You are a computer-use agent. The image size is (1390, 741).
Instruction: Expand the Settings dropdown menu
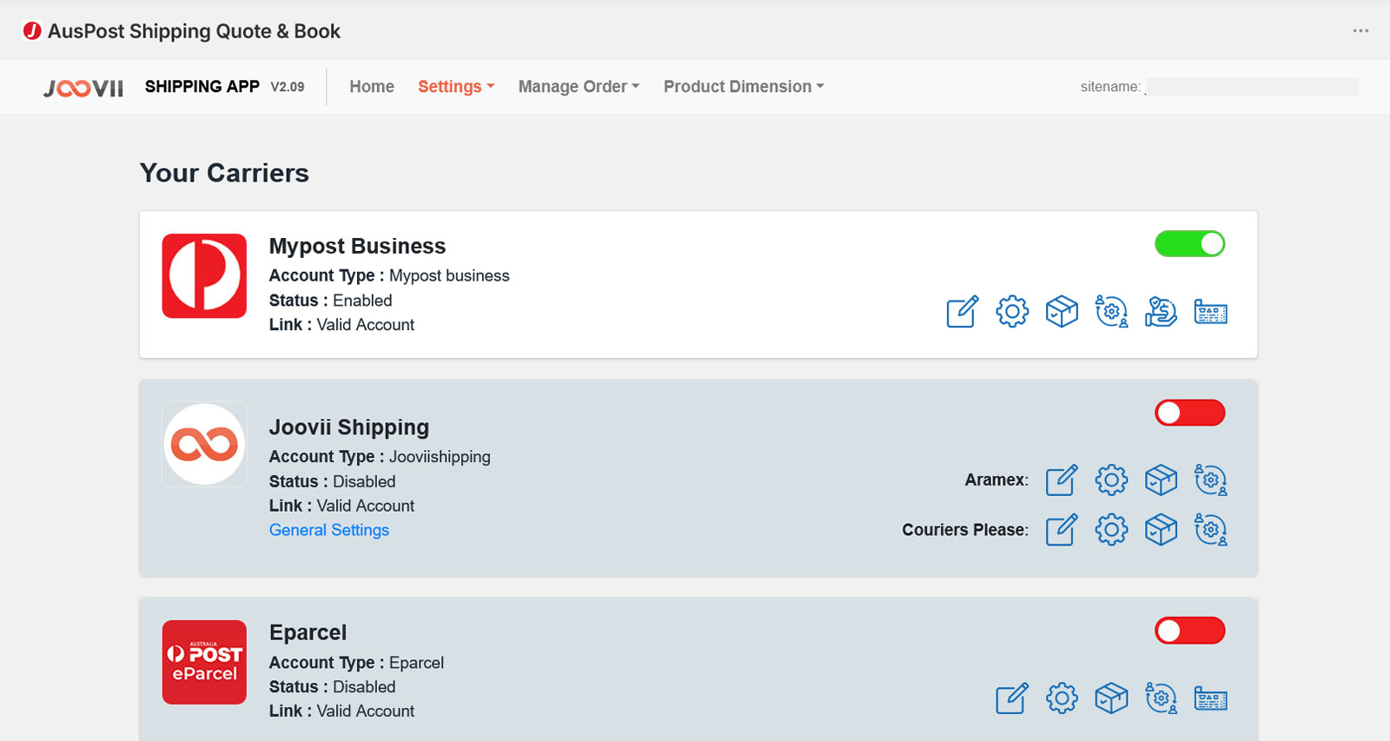(x=455, y=87)
